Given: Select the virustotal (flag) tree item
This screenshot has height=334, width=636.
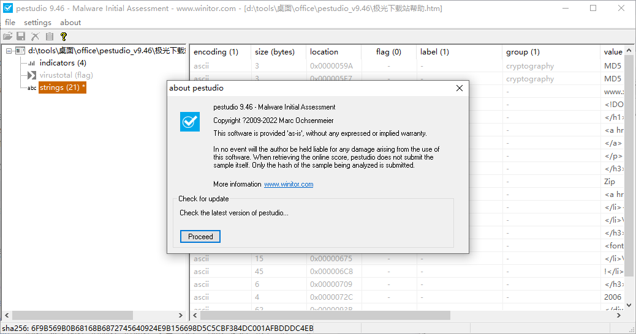Looking at the screenshot, I should point(66,75).
